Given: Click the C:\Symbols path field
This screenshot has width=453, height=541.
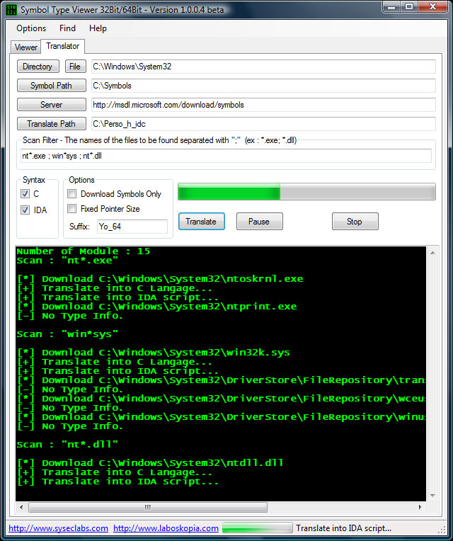Looking at the screenshot, I should click(x=263, y=86).
